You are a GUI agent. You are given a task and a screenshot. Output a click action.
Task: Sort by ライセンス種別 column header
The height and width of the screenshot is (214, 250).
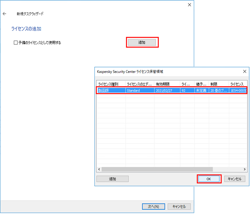[111, 84]
